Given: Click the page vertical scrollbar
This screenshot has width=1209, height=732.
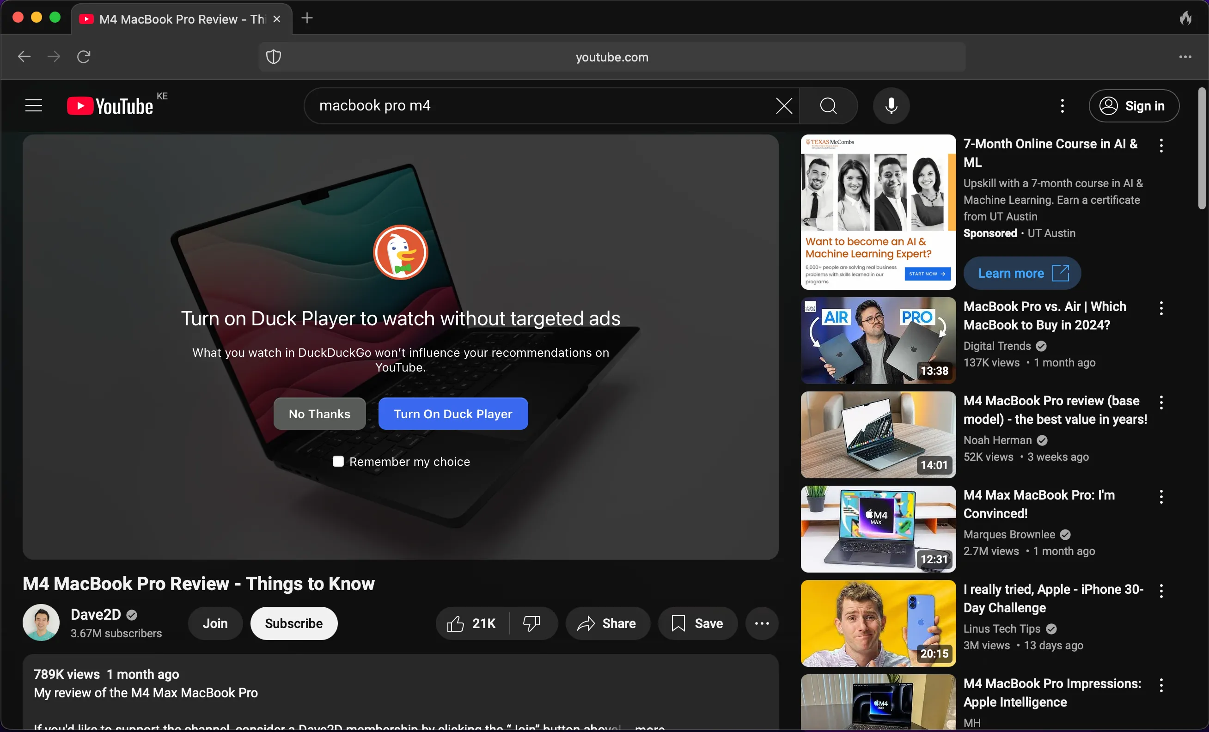Looking at the screenshot, I should coord(1201,148).
